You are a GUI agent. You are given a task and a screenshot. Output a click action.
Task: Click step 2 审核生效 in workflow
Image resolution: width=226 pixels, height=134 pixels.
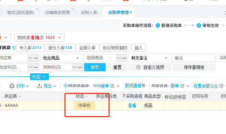[x=208, y=26]
